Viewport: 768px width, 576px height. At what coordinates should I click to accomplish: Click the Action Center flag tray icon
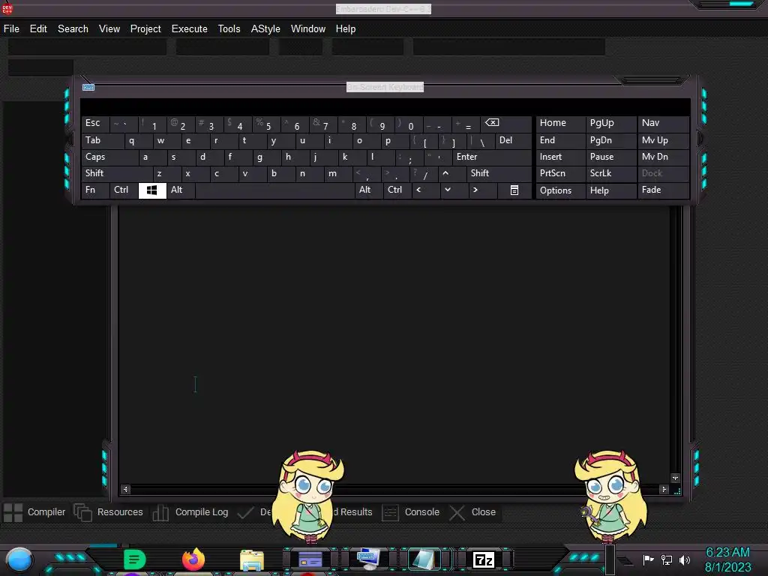[x=649, y=559]
